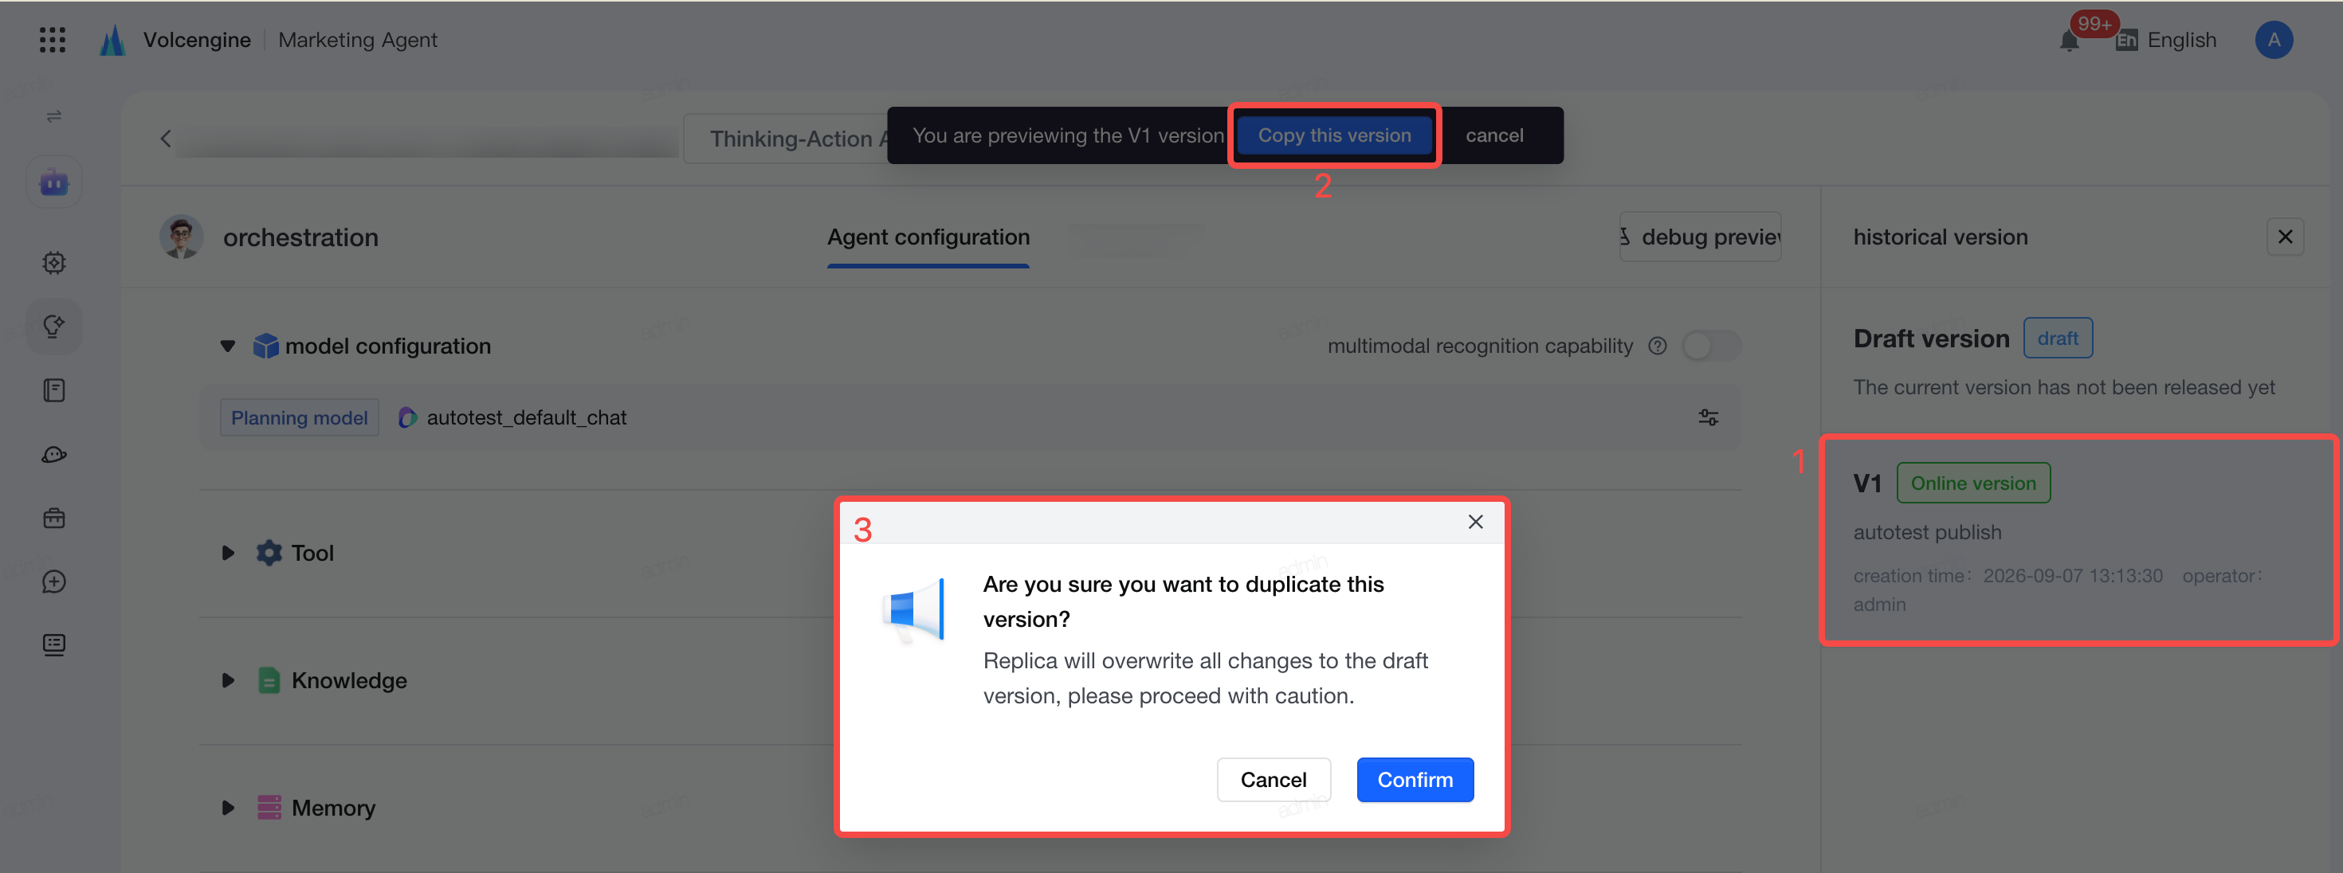Show multimodal capability help tooltip icon
The image size is (2343, 873).
[1657, 346]
